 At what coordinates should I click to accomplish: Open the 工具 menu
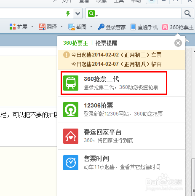click(119, 1)
